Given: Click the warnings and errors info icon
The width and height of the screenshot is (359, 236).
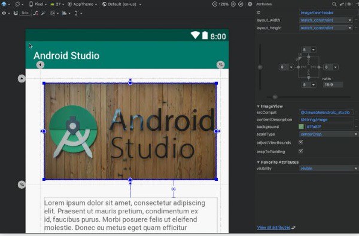Looking at the screenshot, I should 250,4.
